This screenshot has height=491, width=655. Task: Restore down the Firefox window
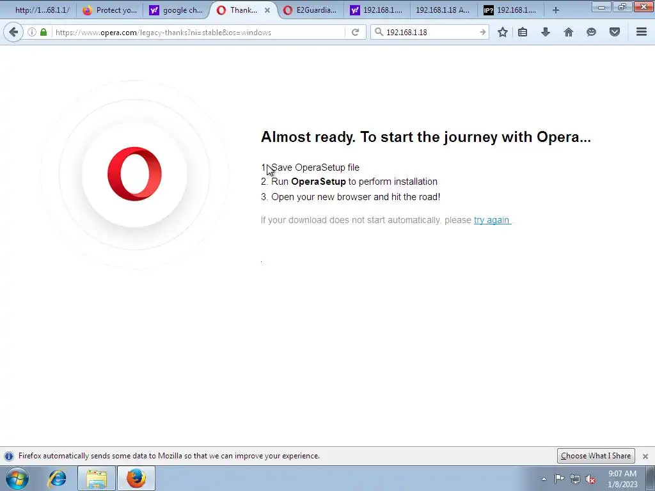pos(622,6)
